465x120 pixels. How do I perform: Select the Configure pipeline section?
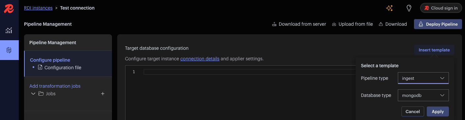coord(50,60)
